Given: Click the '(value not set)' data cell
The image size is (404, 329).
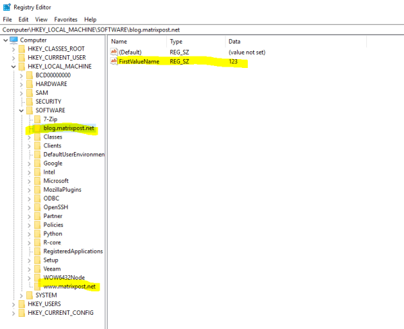Looking at the screenshot, I should pyautogui.click(x=247, y=52).
